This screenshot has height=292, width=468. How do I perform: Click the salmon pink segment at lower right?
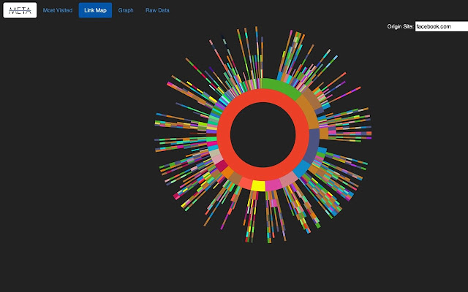[288, 178]
